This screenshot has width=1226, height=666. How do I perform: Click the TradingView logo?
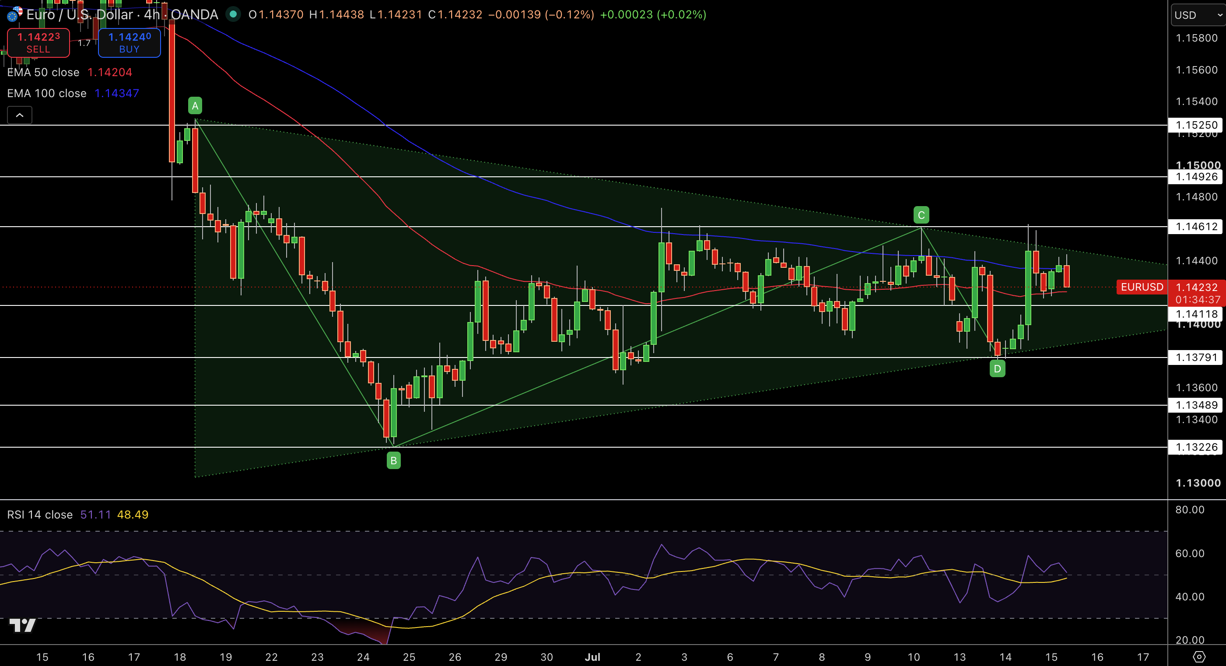(x=22, y=625)
